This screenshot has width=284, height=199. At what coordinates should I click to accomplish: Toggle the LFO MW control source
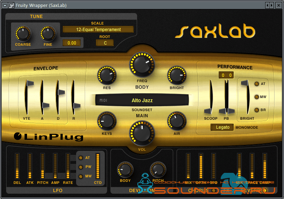pyautogui.click(x=81, y=176)
